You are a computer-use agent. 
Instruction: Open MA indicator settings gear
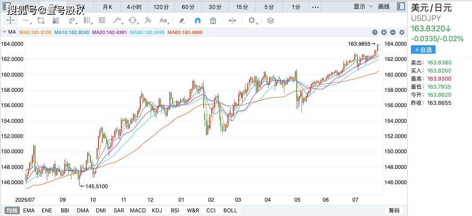[x=402, y=32]
